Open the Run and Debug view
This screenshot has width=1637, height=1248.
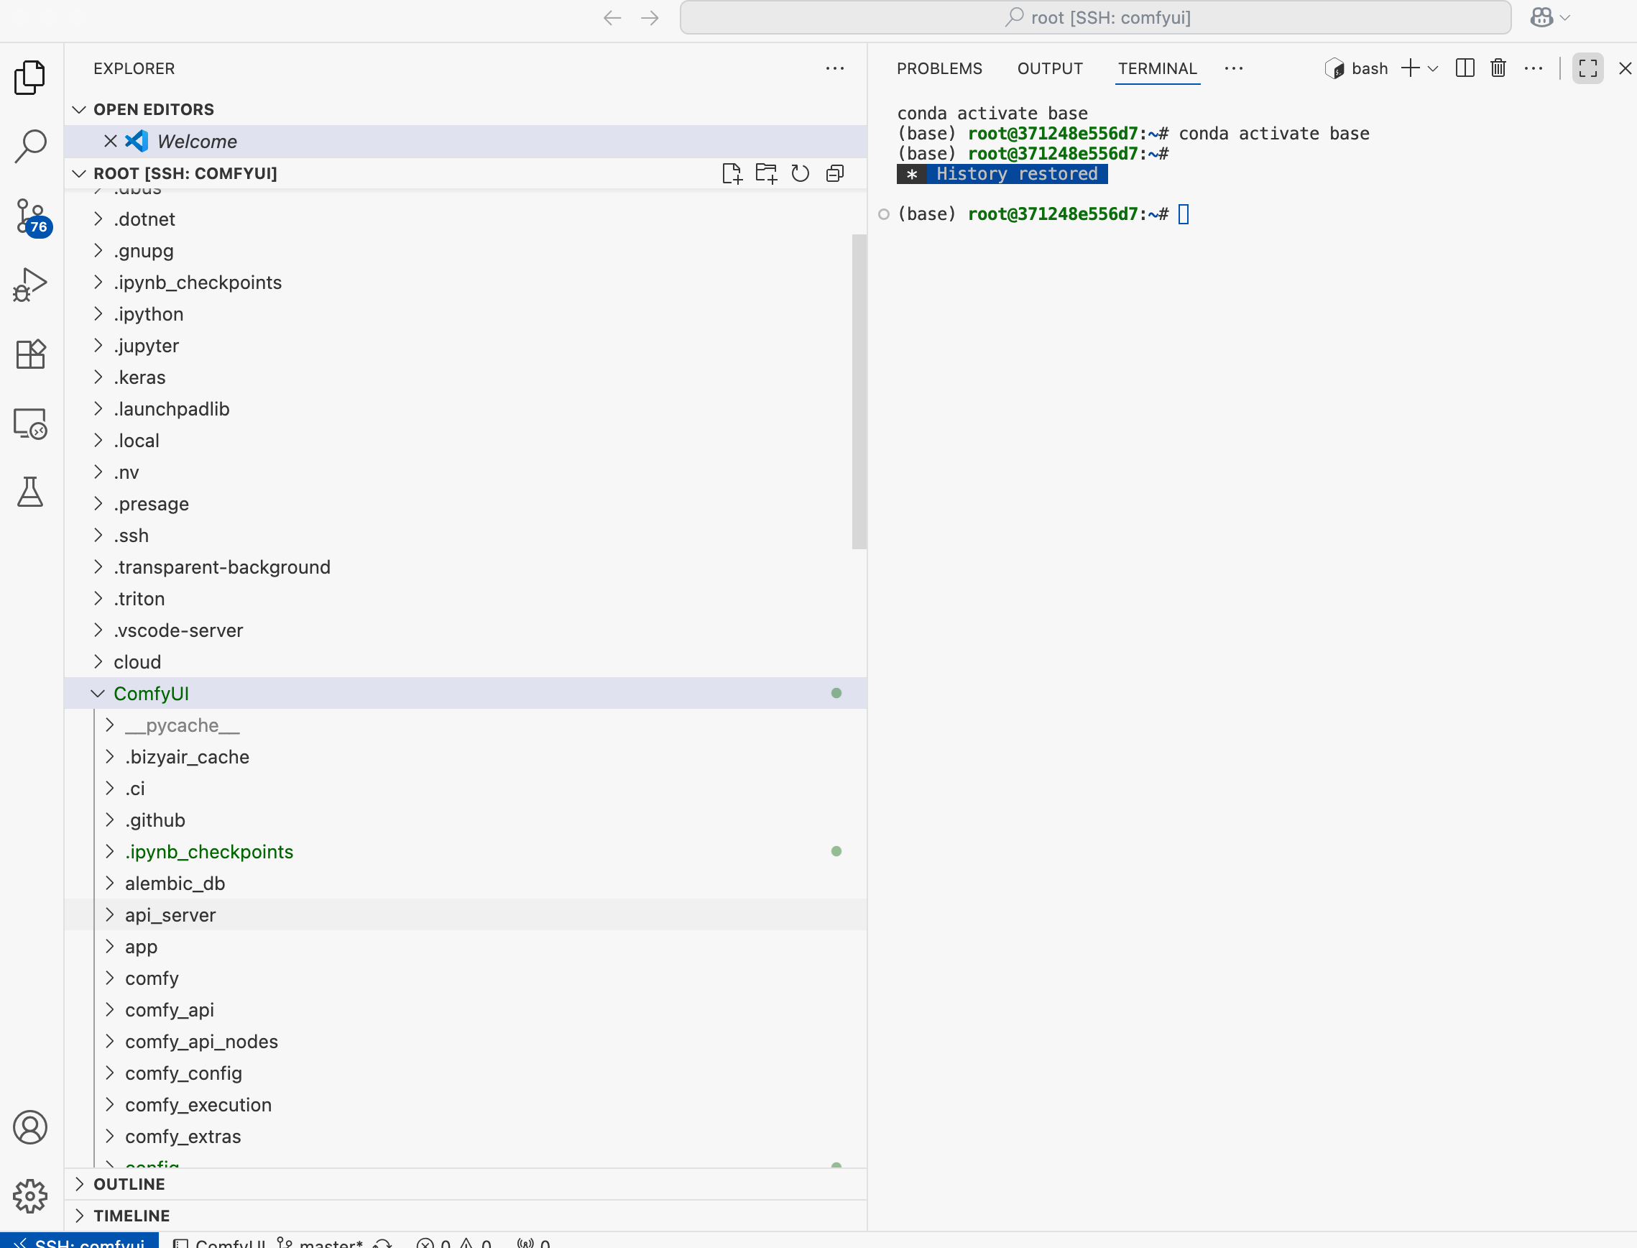(x=30, y=285)
